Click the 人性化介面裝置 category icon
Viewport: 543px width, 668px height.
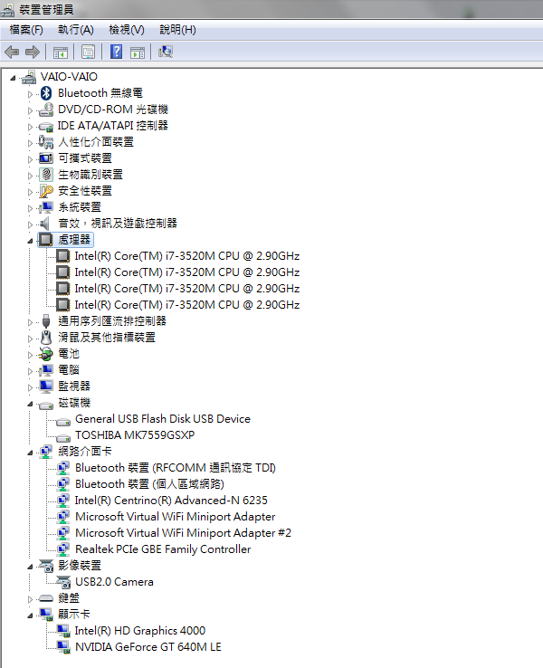45,142
